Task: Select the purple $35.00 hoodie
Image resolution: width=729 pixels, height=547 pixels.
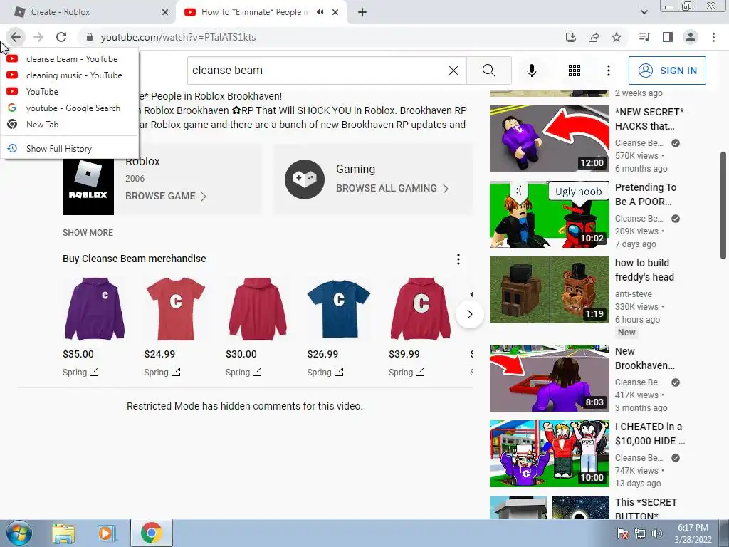Action: (95, 309)
